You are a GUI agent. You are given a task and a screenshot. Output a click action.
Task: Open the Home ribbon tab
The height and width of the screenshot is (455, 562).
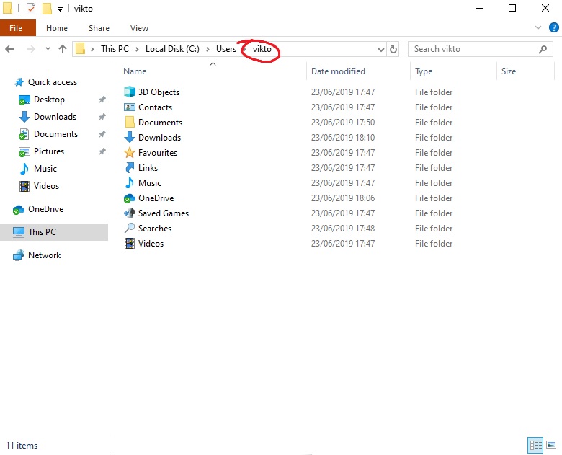(x=57, y=28)
